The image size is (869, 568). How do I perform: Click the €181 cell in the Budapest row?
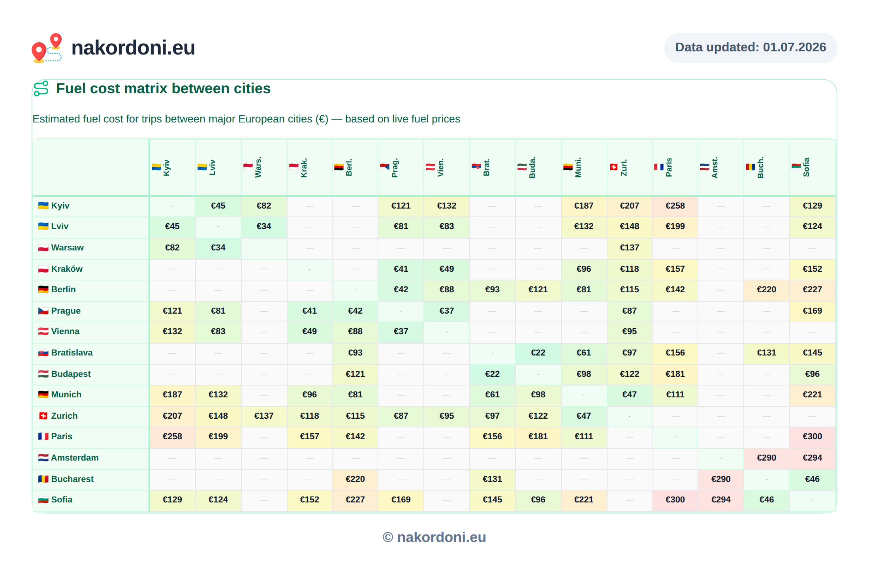[x=675, y=374]
